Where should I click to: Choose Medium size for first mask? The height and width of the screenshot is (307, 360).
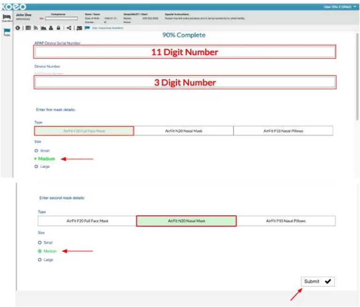(45, 159)
